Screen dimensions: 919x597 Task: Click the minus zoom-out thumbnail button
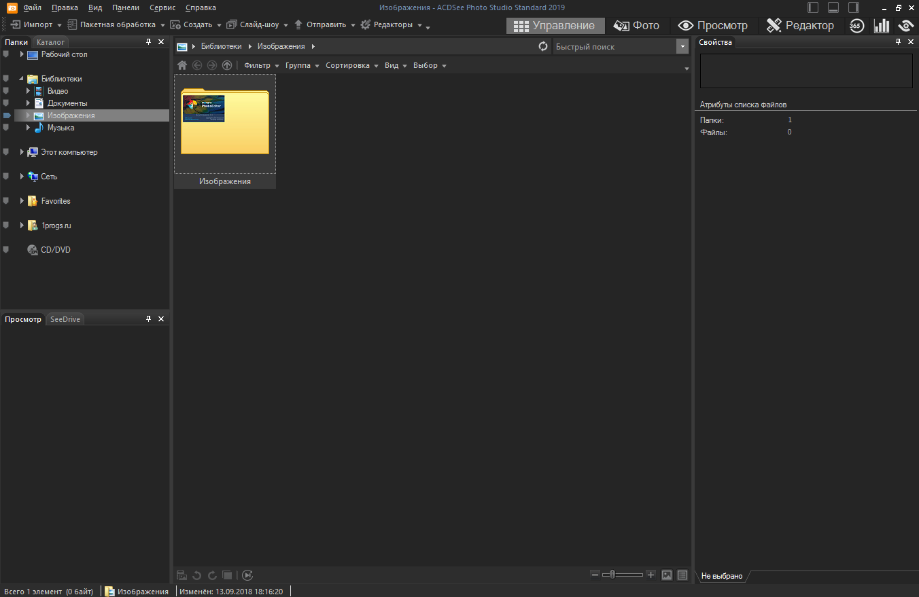595,575
